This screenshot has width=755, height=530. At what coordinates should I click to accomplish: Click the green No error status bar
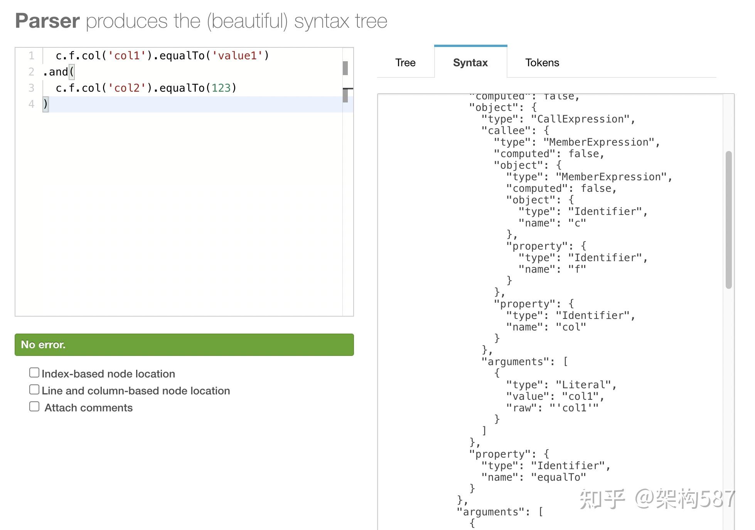(184, 344)
